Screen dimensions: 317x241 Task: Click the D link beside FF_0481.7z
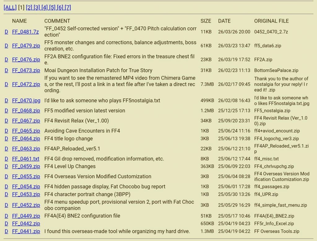pos(6,32)
